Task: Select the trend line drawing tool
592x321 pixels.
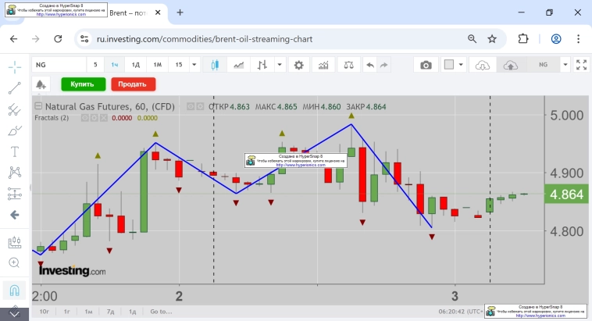Action: tap(14, 88)
